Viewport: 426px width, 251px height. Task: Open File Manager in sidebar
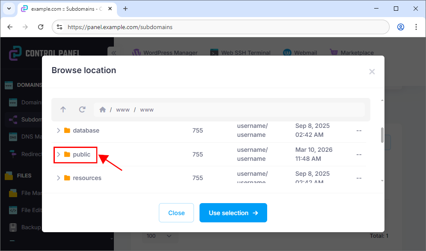pos(25,193)
